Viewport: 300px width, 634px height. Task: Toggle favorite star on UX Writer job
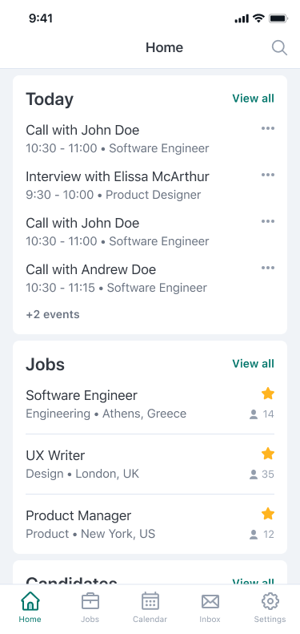[x=268, y=454]
